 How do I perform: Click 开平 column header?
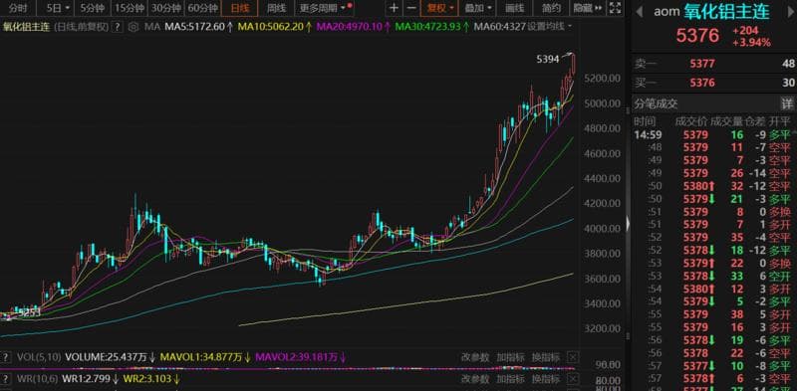point(780,121)
